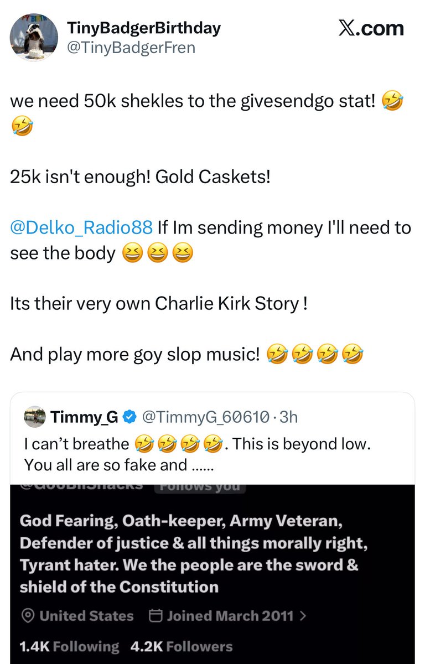Viewport: 425px width, 664px height.
Task: Click the @TinyBadgerFren handle
Action: pyautogui.click(x=131, y=48)
